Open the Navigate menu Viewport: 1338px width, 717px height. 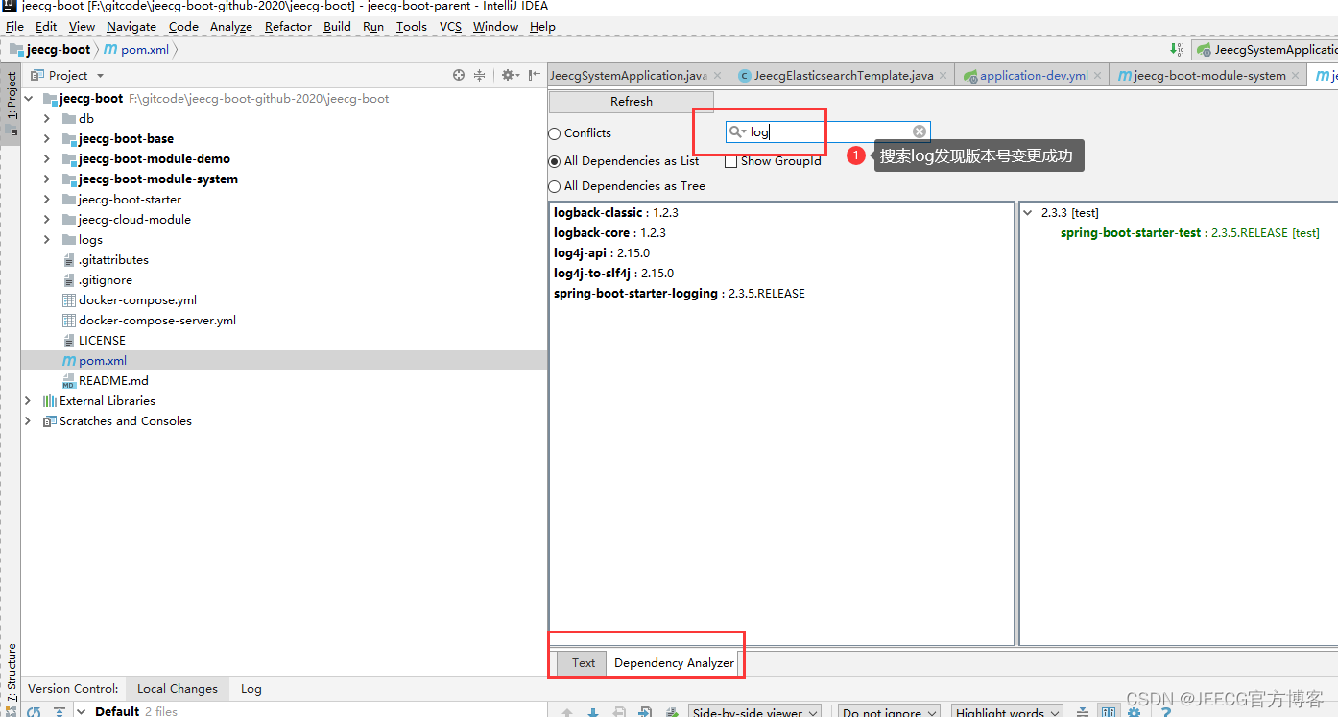[131, 27]
